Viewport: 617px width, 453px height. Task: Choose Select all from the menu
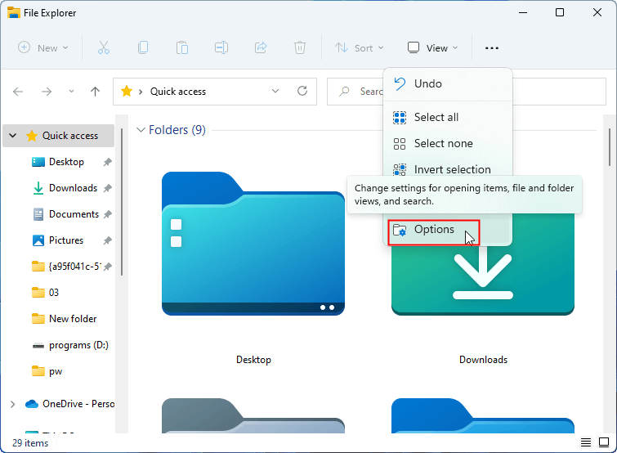click(448, 117)
